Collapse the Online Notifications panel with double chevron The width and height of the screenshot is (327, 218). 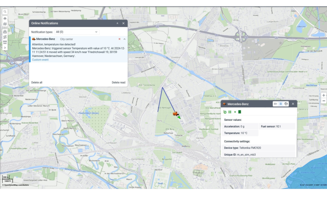tap(117, 23)
